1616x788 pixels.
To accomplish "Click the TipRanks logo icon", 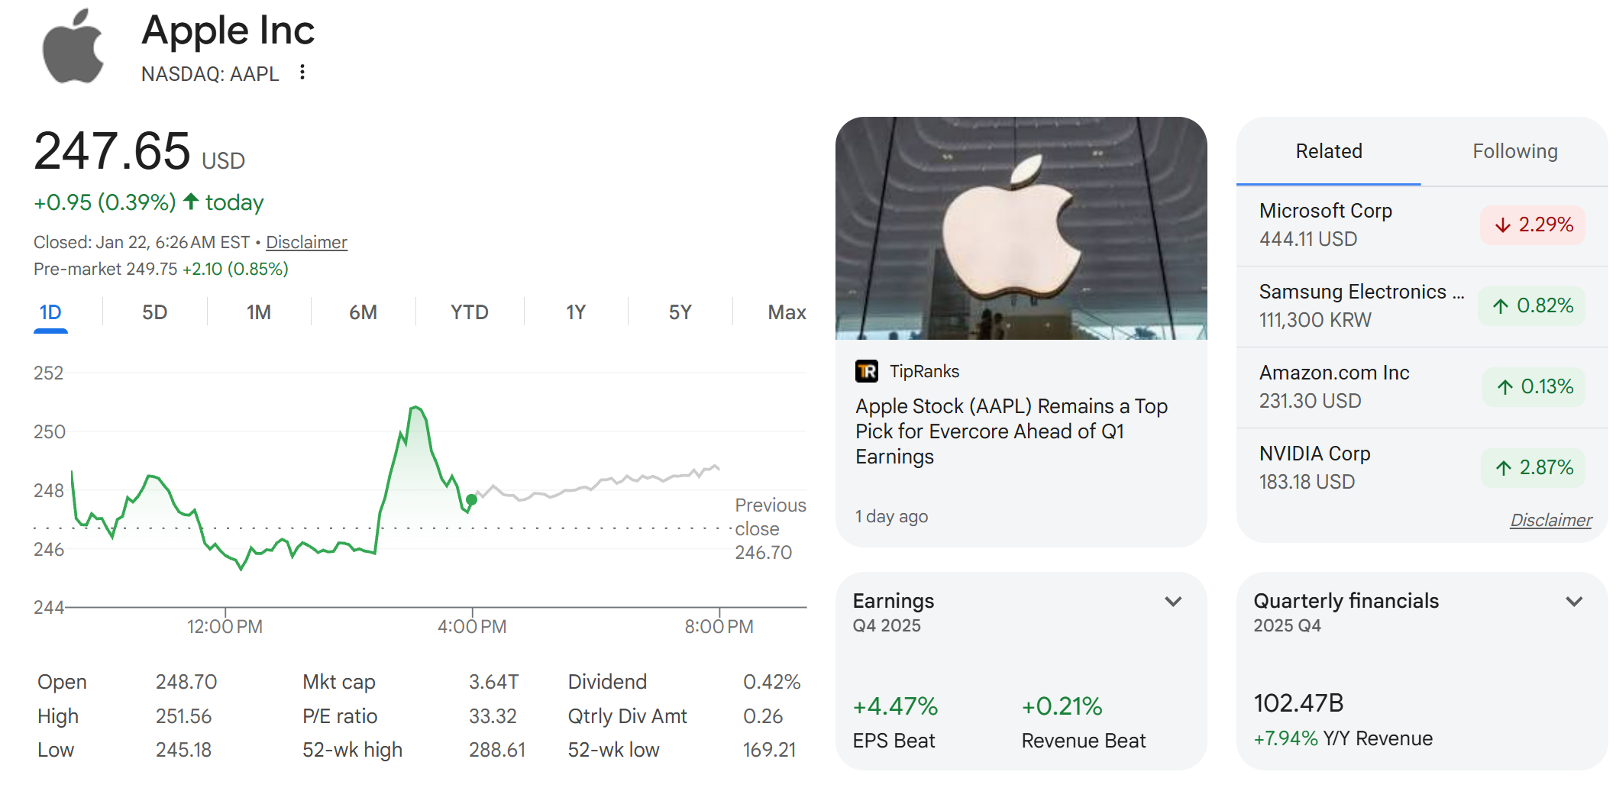I will [x=865, y=371].
